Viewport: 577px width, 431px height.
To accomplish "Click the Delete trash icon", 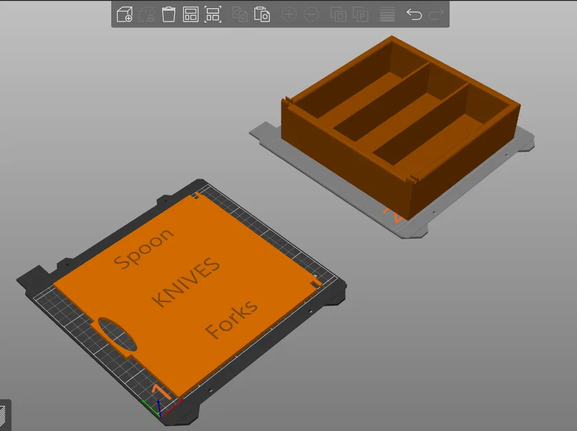I will pos(167,14).
